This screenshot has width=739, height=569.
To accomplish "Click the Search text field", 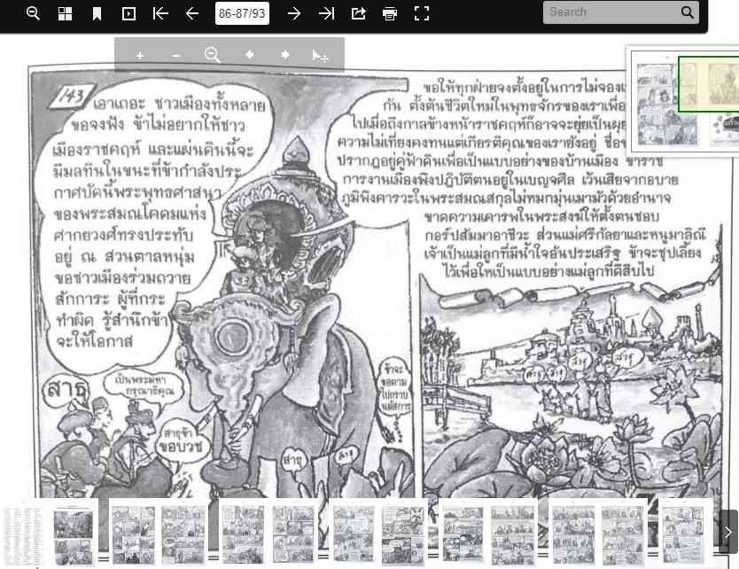I will 611,12.
